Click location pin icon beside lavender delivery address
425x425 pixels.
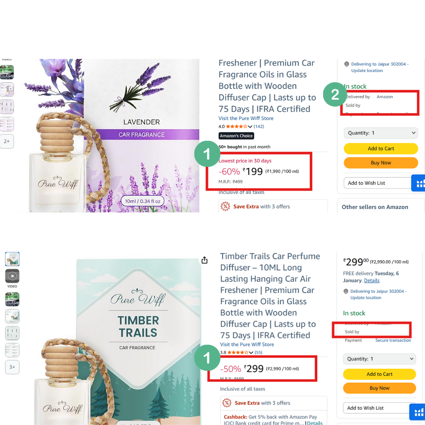click(x=346, y=64)
